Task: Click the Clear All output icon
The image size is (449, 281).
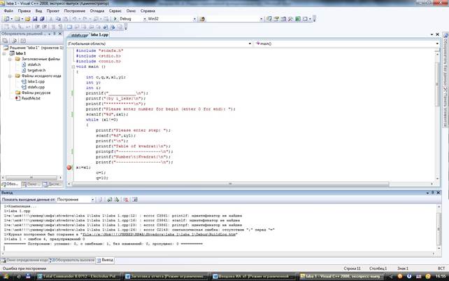Action: pyautogui.click(x=126, y=200)
